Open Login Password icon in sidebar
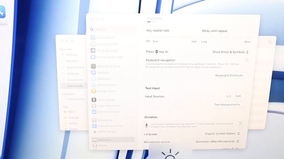Image resolution: width=284 pixels, height=159 pixels. 94,106
